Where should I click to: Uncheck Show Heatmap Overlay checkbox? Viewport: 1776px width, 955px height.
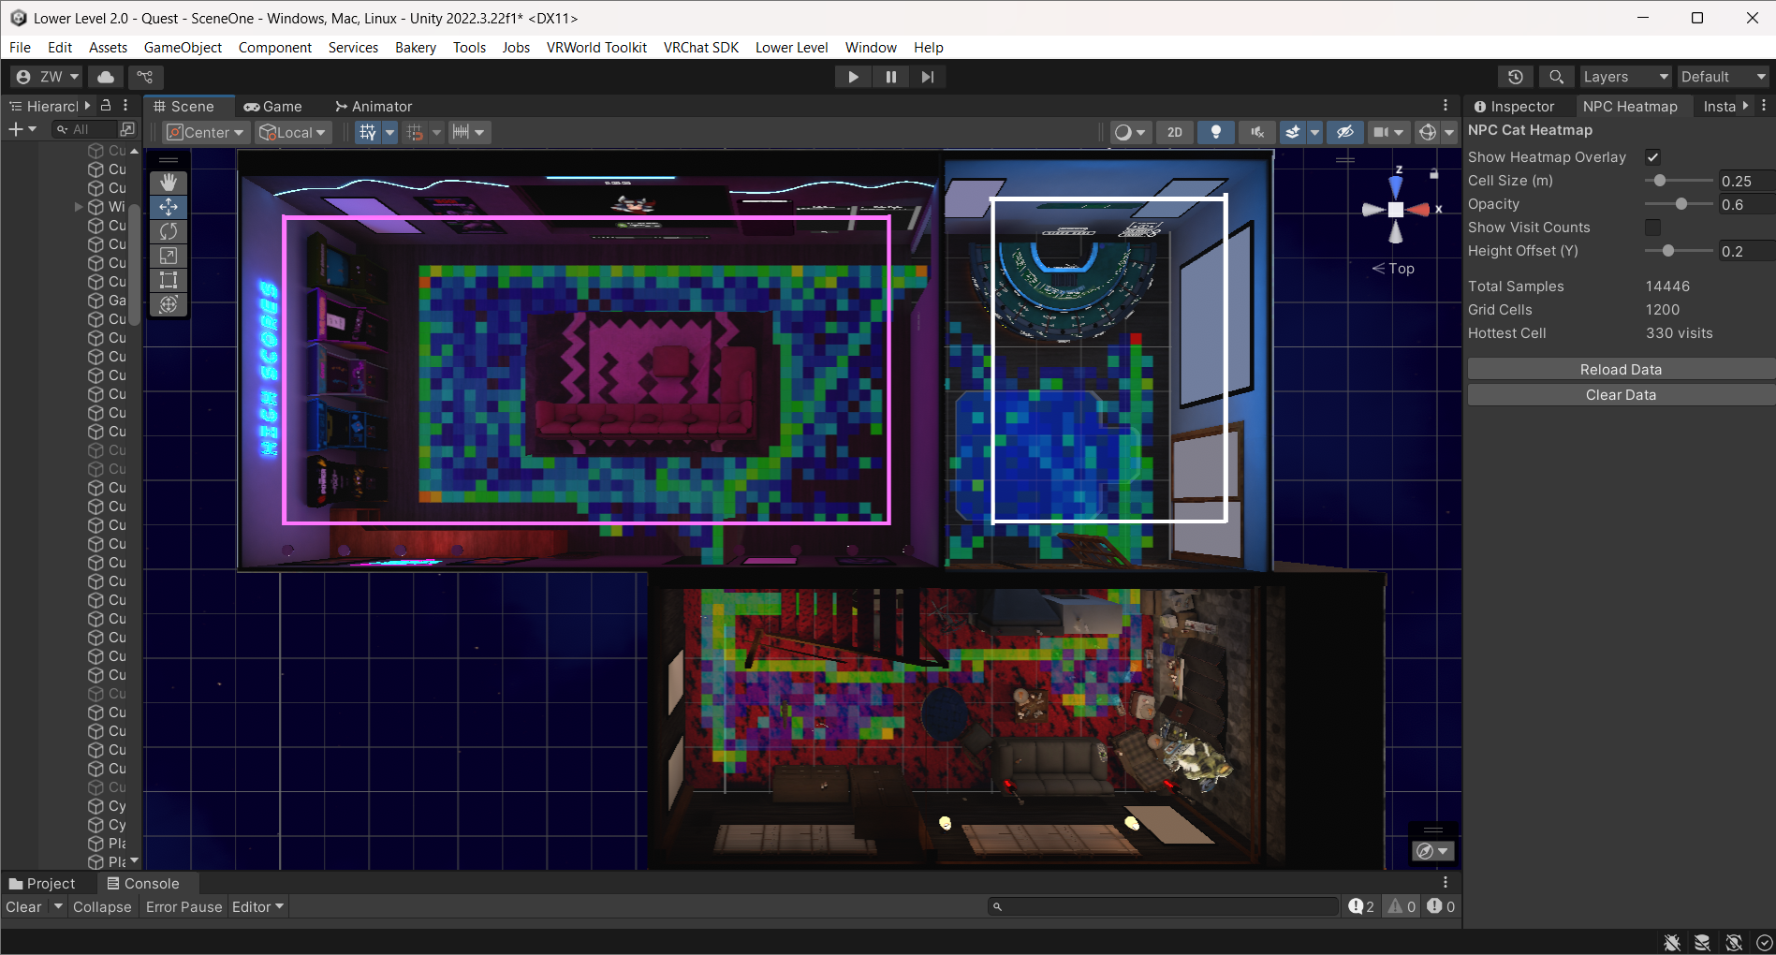tap(1652, 157)
